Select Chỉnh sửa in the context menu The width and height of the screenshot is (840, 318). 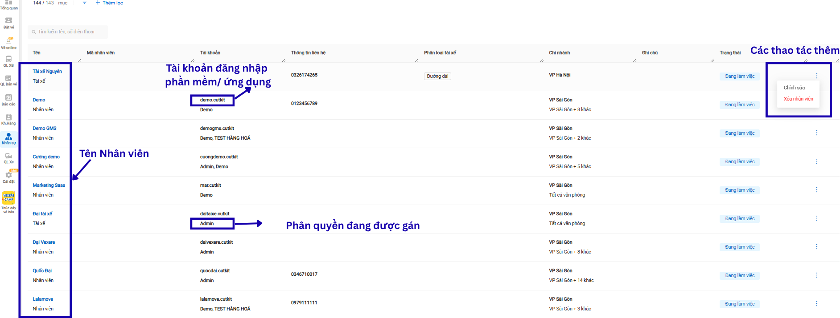click(x=794, y=88)
